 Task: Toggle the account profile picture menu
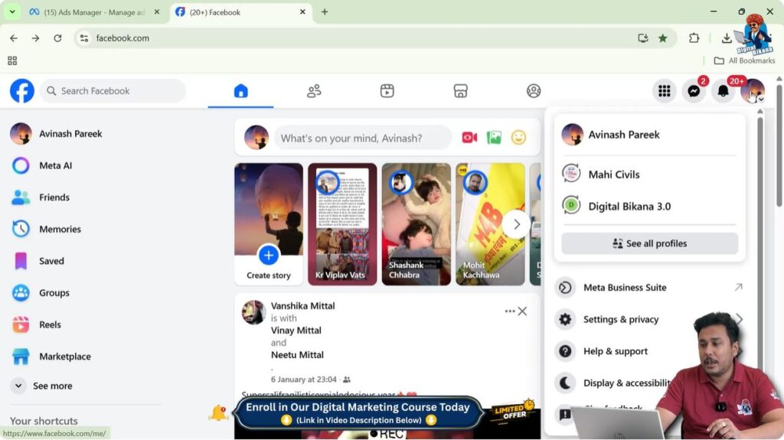click(x=753, y=91)
